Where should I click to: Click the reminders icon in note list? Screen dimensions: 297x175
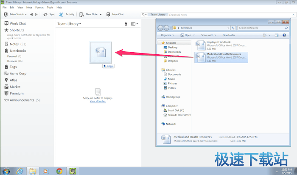[126, 24]
